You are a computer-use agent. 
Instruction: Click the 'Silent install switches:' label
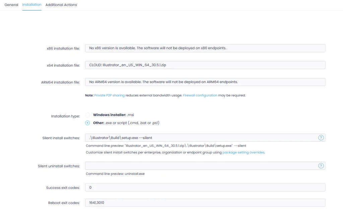coord(61,138)
